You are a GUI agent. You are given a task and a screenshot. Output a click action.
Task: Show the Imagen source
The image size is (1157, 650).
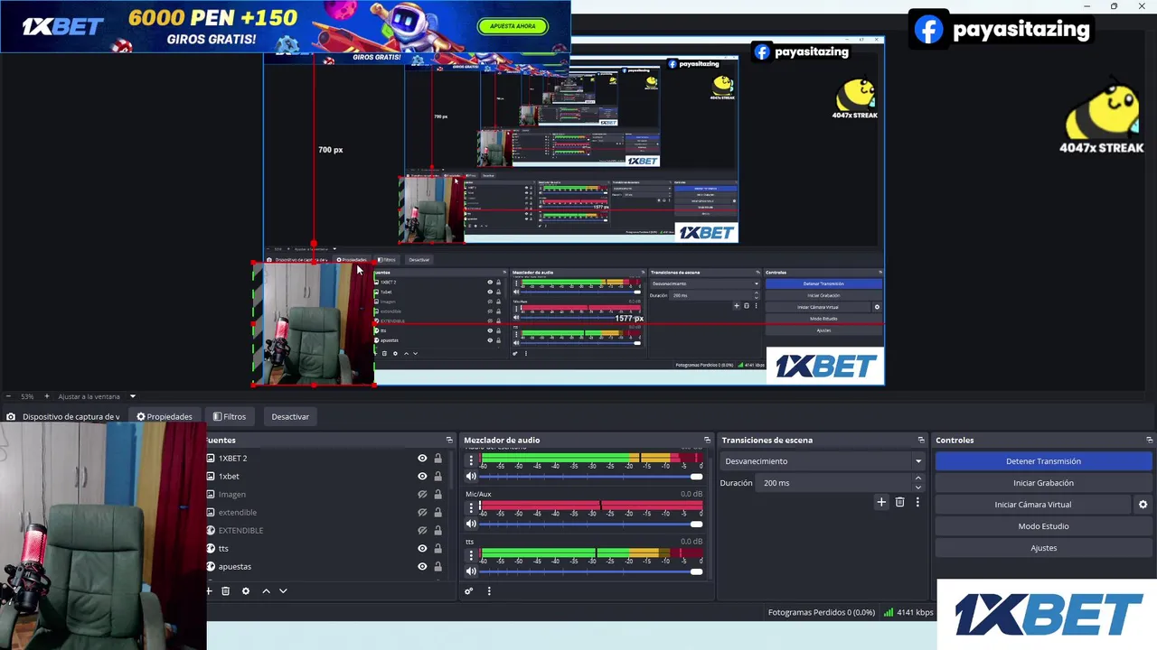422,494
